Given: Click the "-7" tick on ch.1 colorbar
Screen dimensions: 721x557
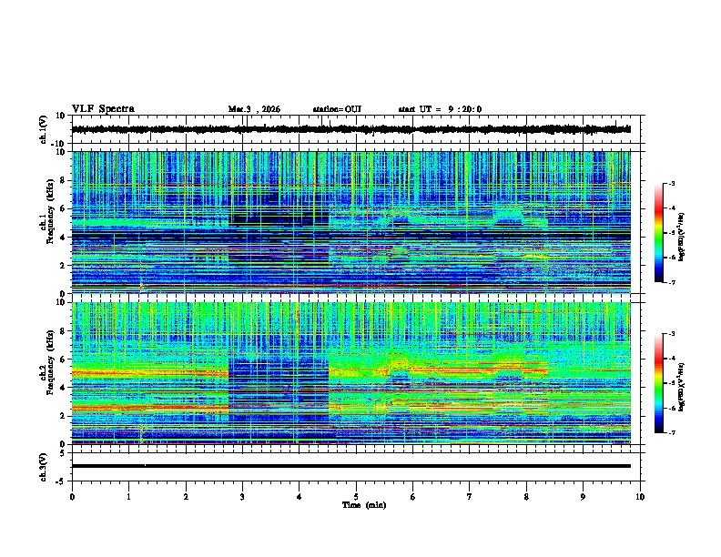Looking at the screenshot, I should coord(672,282).
